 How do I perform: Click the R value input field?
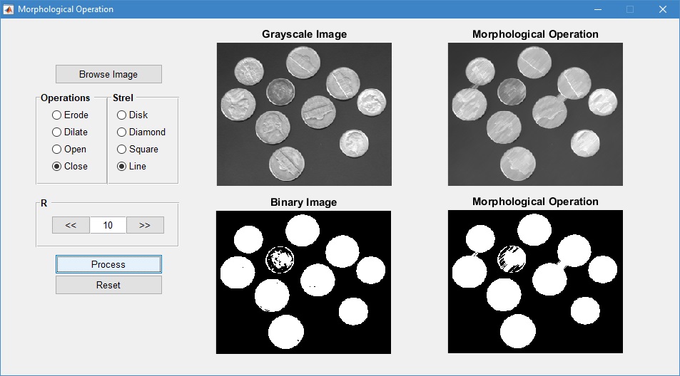[108, 225]
